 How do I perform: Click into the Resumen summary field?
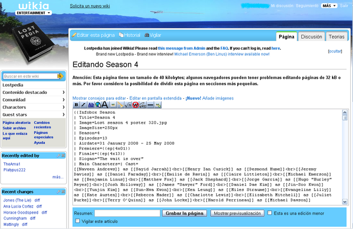[127, 213]
